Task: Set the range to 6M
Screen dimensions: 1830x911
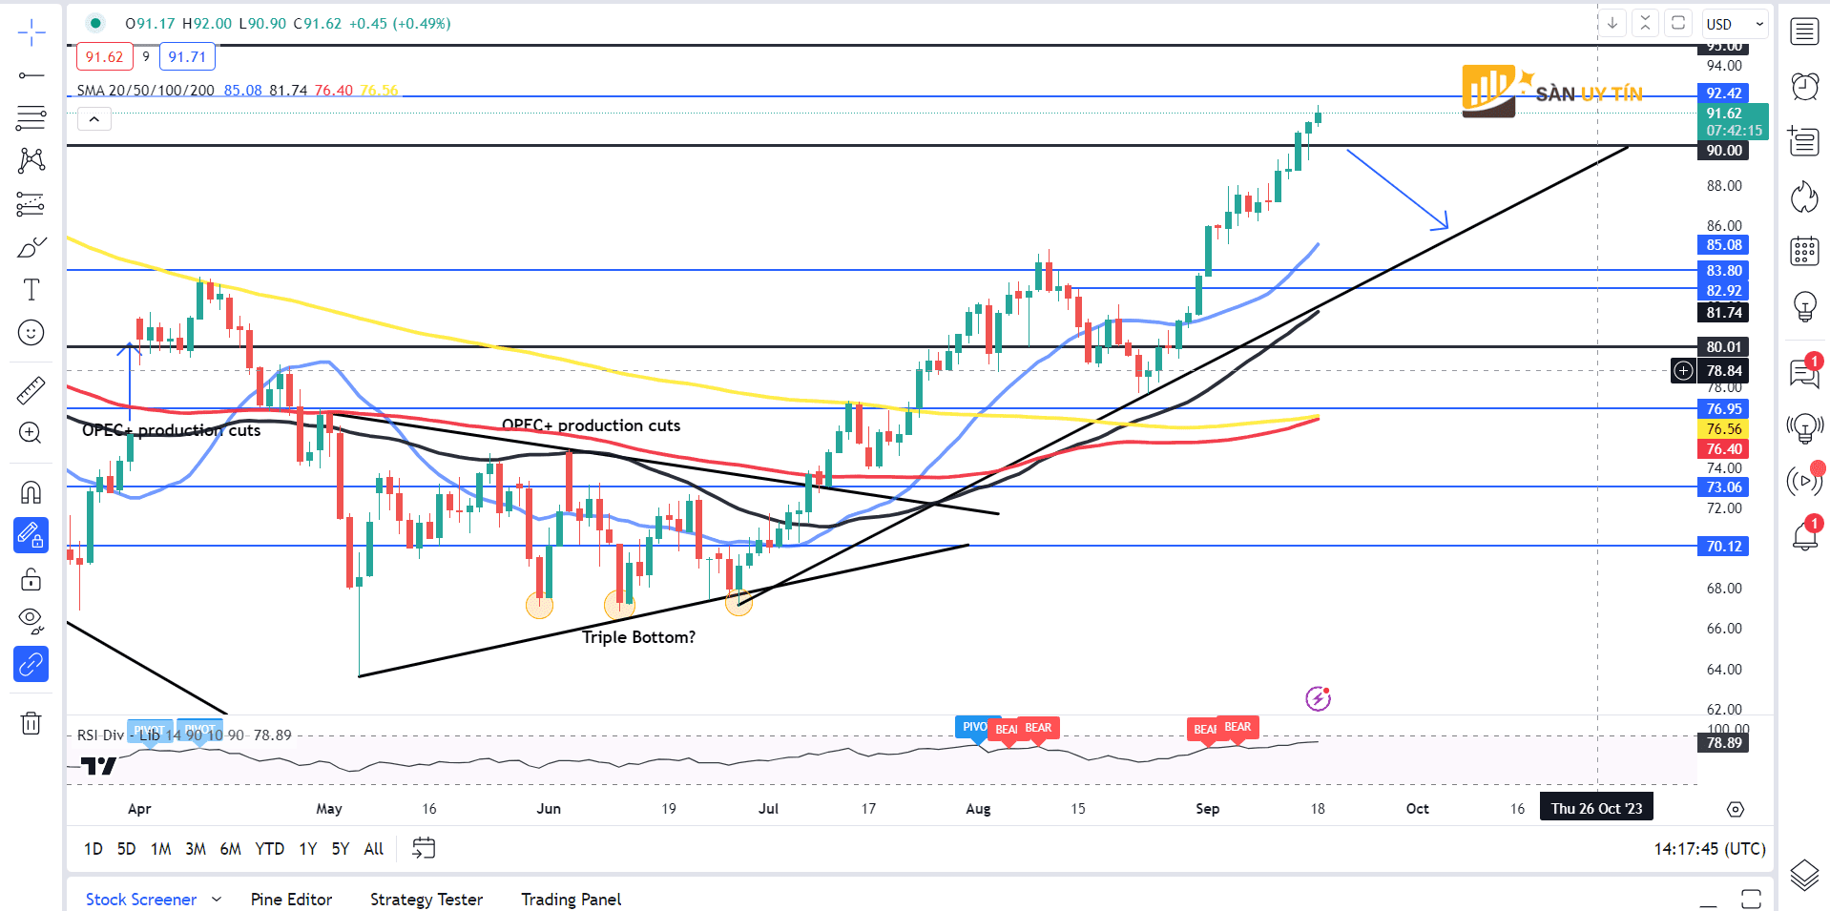Action: (x=231, y=848)
